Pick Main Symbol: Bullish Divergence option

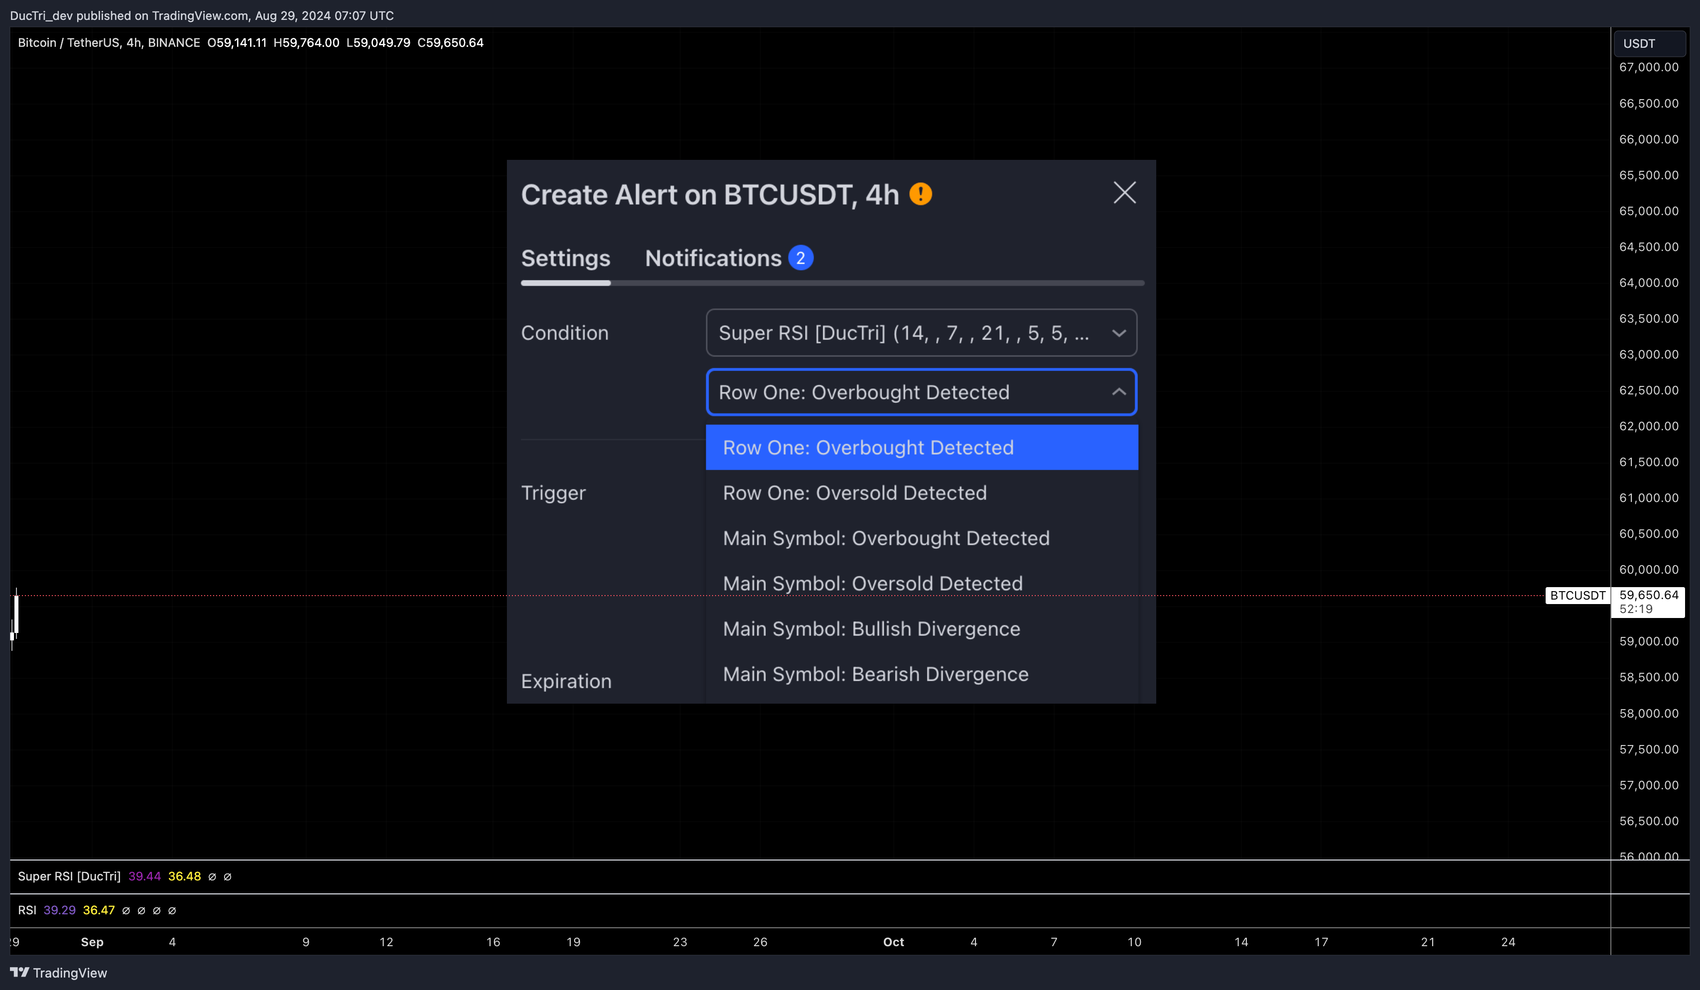coord(922,628)
